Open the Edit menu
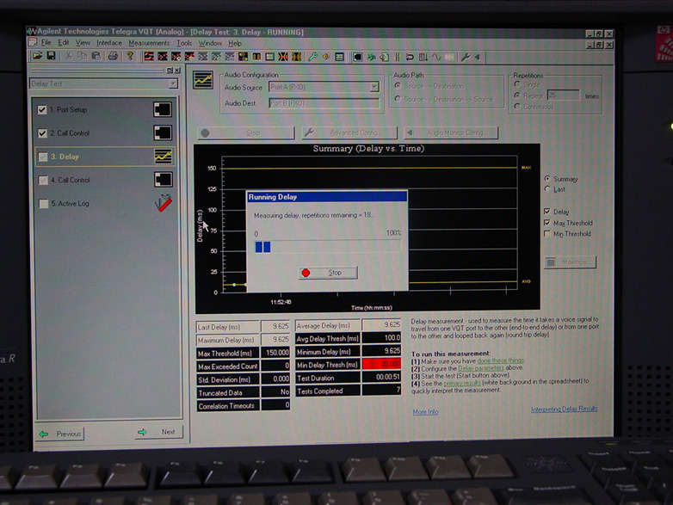This screenshot has width=673, height=505. 63,42
